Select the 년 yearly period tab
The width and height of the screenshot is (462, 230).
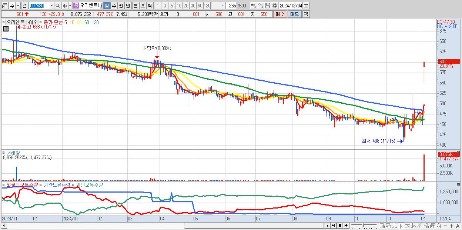[128, 6]
